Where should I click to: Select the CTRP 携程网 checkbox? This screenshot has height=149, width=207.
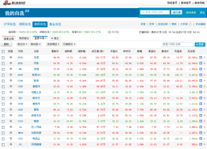(3, 87)
